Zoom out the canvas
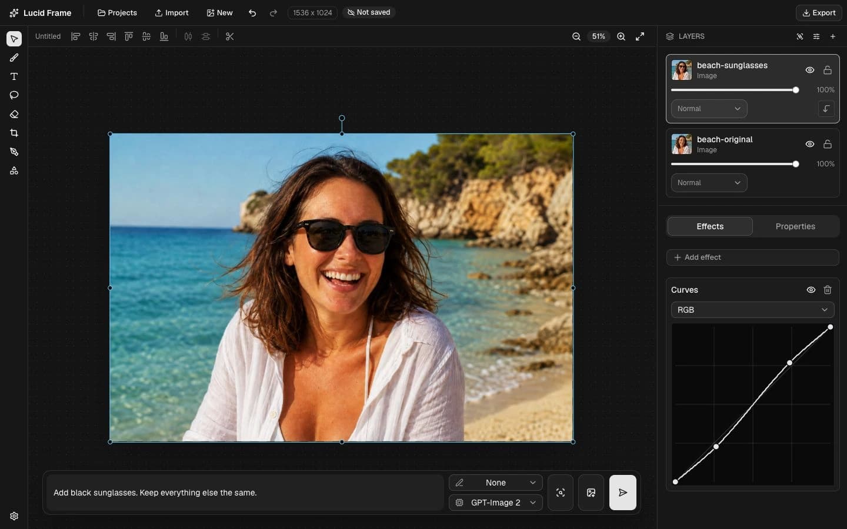 tap(576, 36)
